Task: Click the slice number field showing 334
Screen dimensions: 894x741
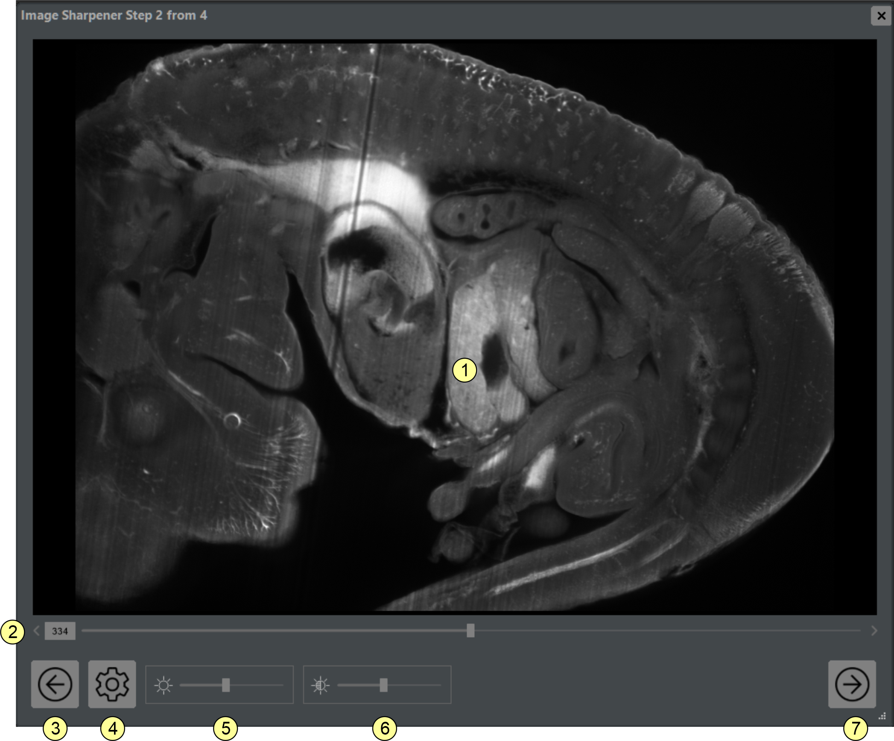Action: [x=60, y=631]
